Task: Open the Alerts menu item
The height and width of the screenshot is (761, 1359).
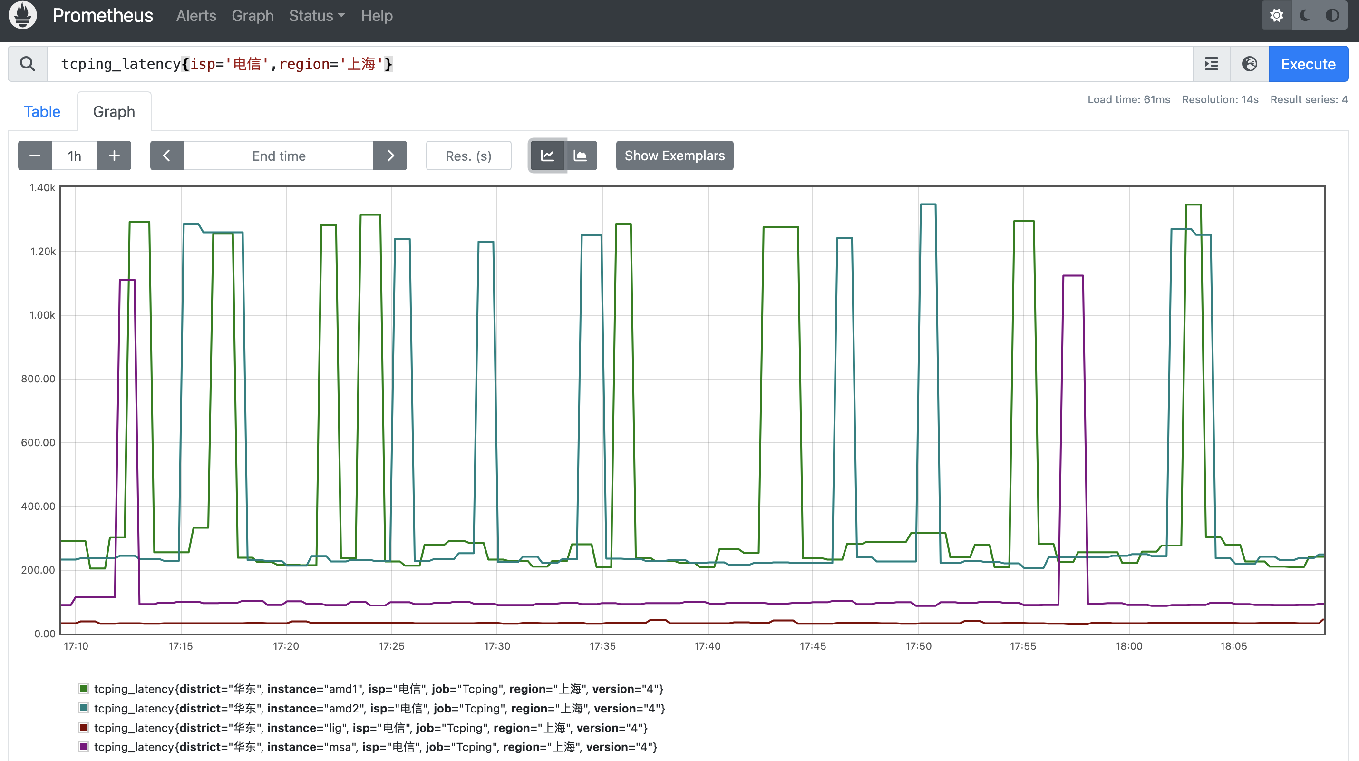Action: click(x=196, y=16)
